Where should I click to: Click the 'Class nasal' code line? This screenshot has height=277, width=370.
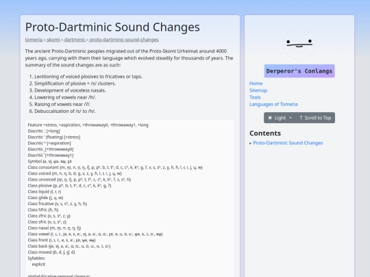[54, 228]
